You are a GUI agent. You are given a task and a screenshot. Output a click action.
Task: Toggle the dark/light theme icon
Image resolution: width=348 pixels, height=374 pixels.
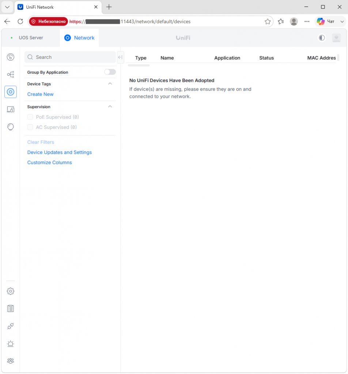322,38
